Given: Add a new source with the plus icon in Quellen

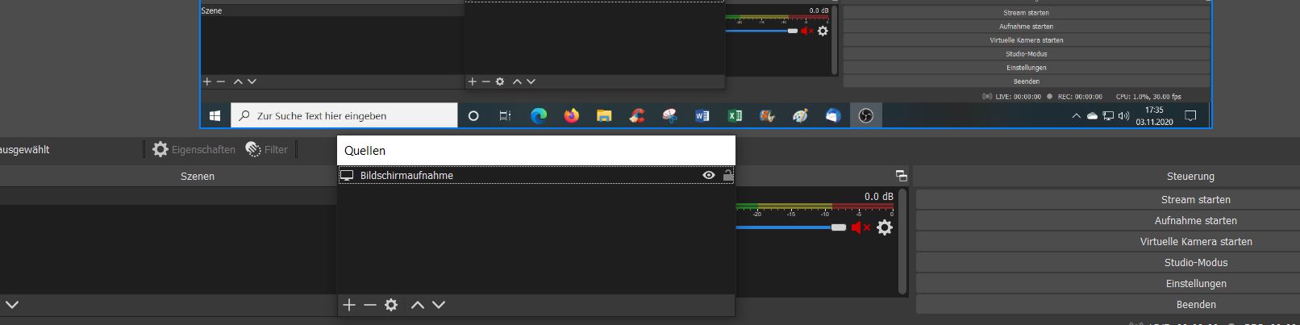Looking at the screenshot, I should pos(348,305).
